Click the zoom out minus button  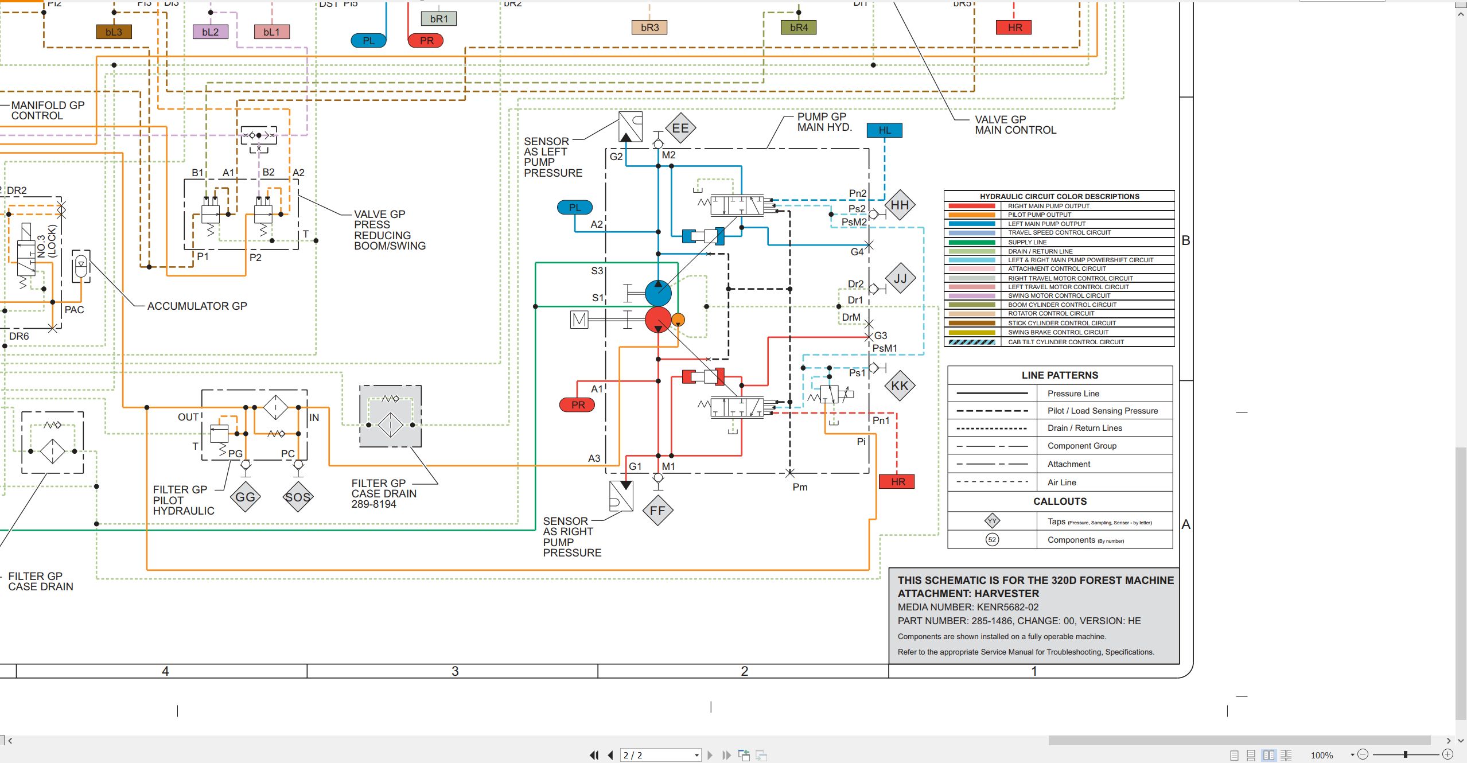pos(1363,754)
